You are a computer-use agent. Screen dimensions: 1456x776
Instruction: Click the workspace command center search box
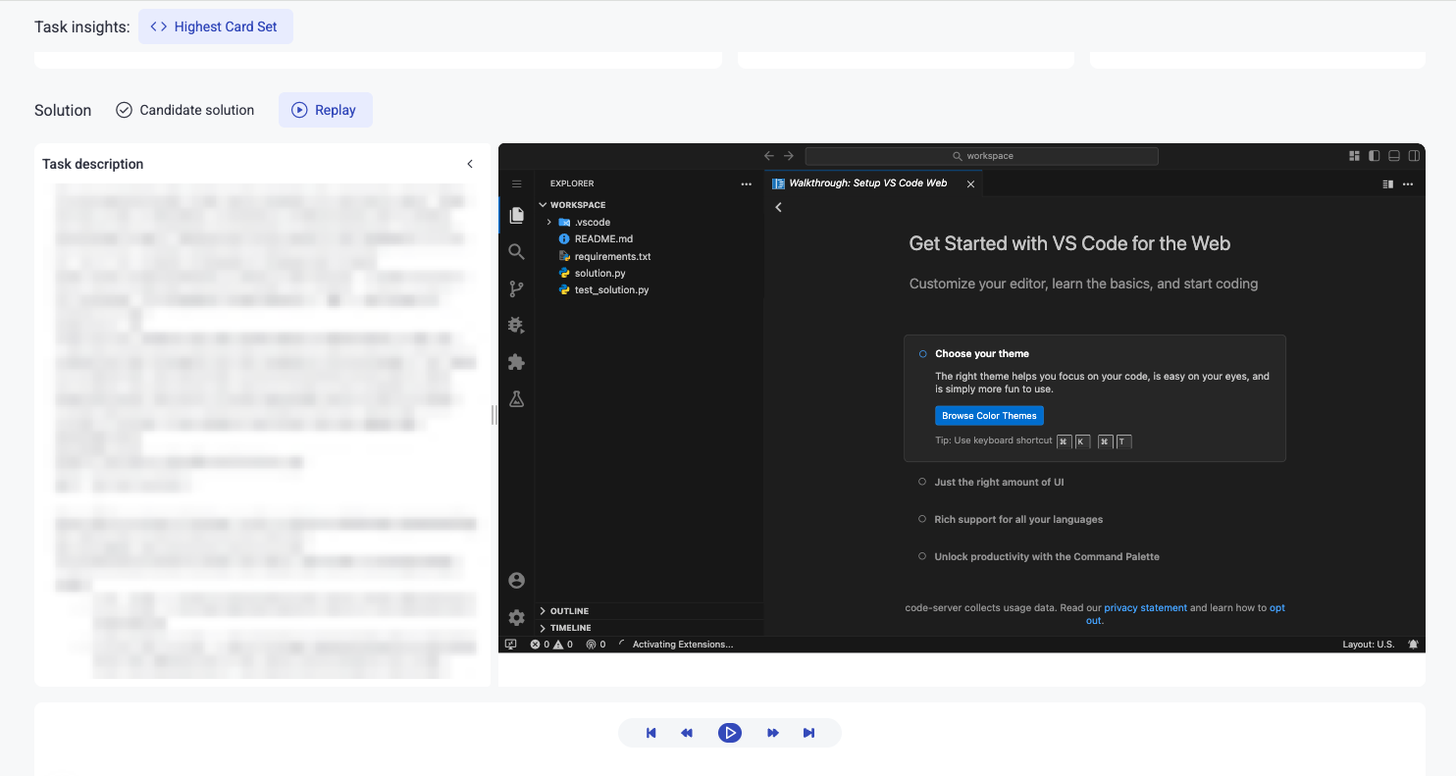pos(981,156)
